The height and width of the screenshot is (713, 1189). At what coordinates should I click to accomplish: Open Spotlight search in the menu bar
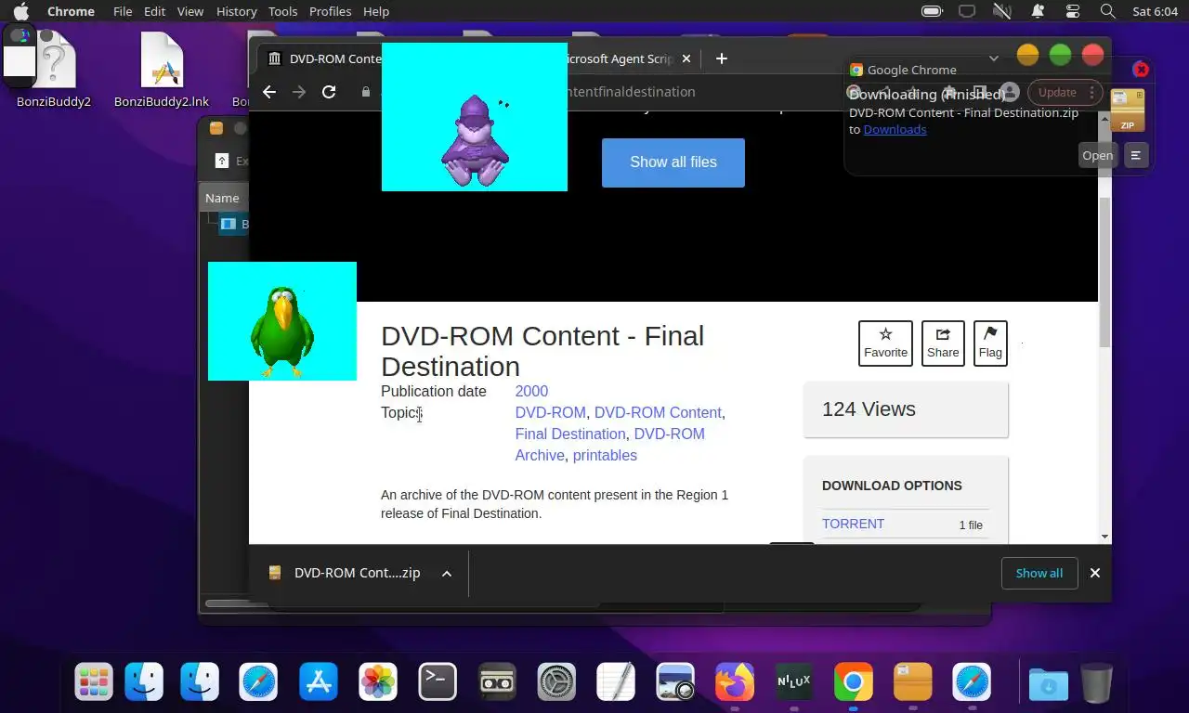pos(1107,11)
